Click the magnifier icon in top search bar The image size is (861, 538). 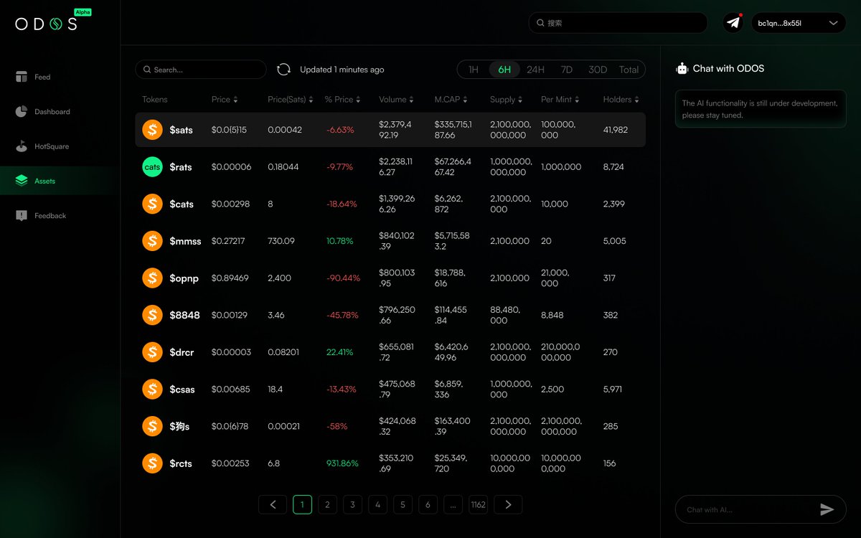point(540,23)
